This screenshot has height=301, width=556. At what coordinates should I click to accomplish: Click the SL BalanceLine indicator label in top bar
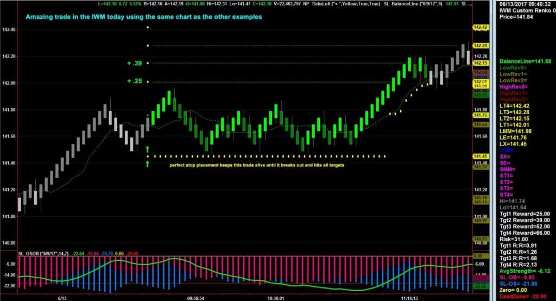(413, 4)
